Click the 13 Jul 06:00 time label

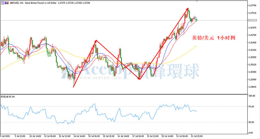pyautogui.click(x=50, y=136)
